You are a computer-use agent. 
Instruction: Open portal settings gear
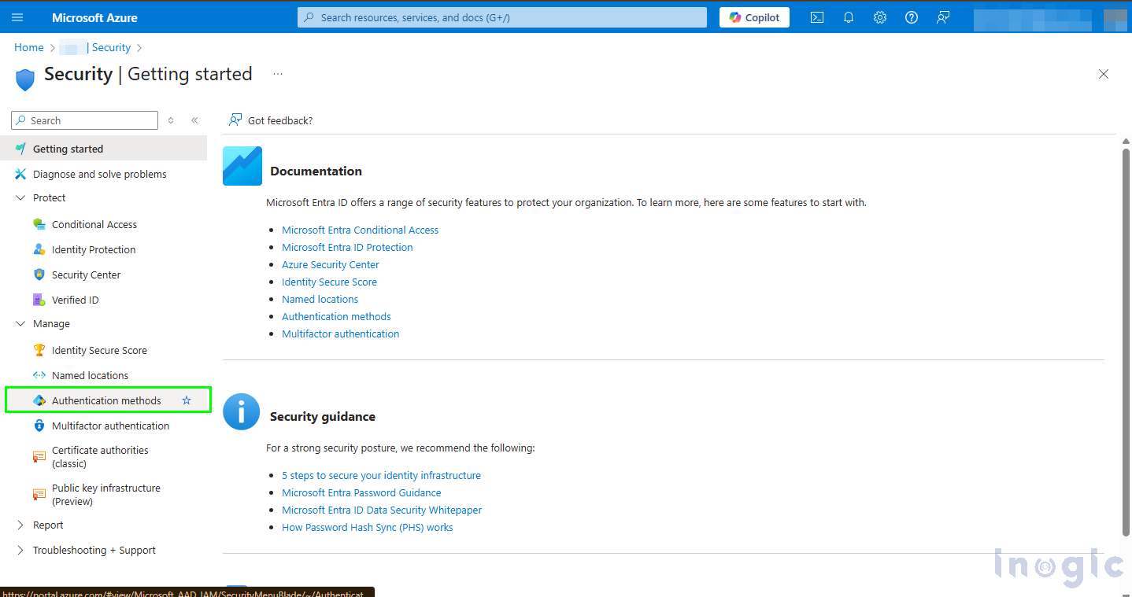point(880,17)
